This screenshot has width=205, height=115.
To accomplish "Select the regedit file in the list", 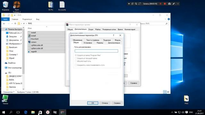I will [34, 51].
